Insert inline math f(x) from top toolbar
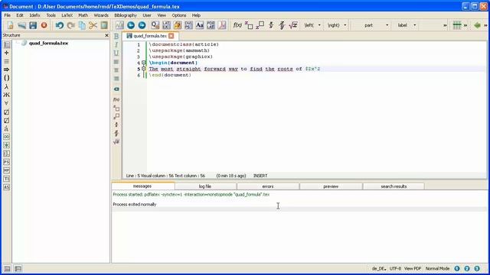This screenshot has width=490, height=275. [237, 25]
